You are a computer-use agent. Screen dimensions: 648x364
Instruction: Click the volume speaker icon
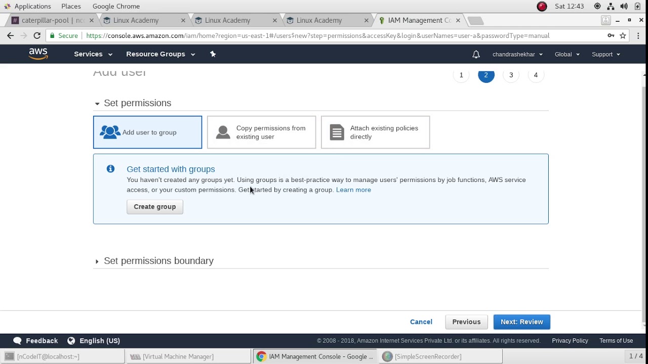624,6
